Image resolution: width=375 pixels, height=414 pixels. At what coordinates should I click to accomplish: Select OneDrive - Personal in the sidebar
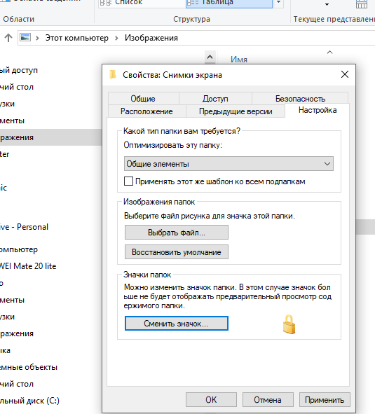24,227
